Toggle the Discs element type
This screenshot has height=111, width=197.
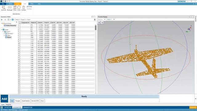pyautogui.click(x=42, y=101)
